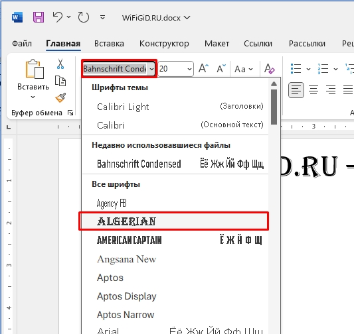Image resolution: width=354 pixels, height=334 pixels.
Task: Align text left
Action: coord(296,90)
